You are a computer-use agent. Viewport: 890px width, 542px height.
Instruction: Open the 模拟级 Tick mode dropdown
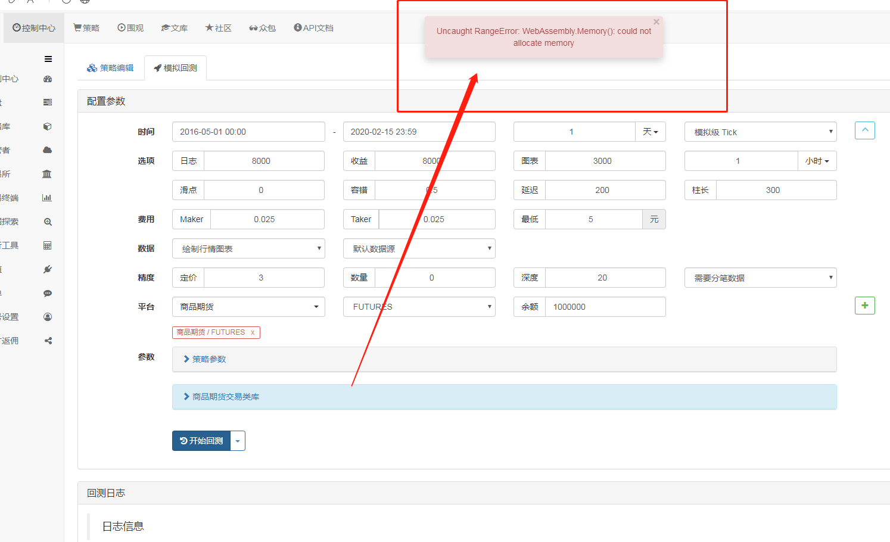(761, 132)
